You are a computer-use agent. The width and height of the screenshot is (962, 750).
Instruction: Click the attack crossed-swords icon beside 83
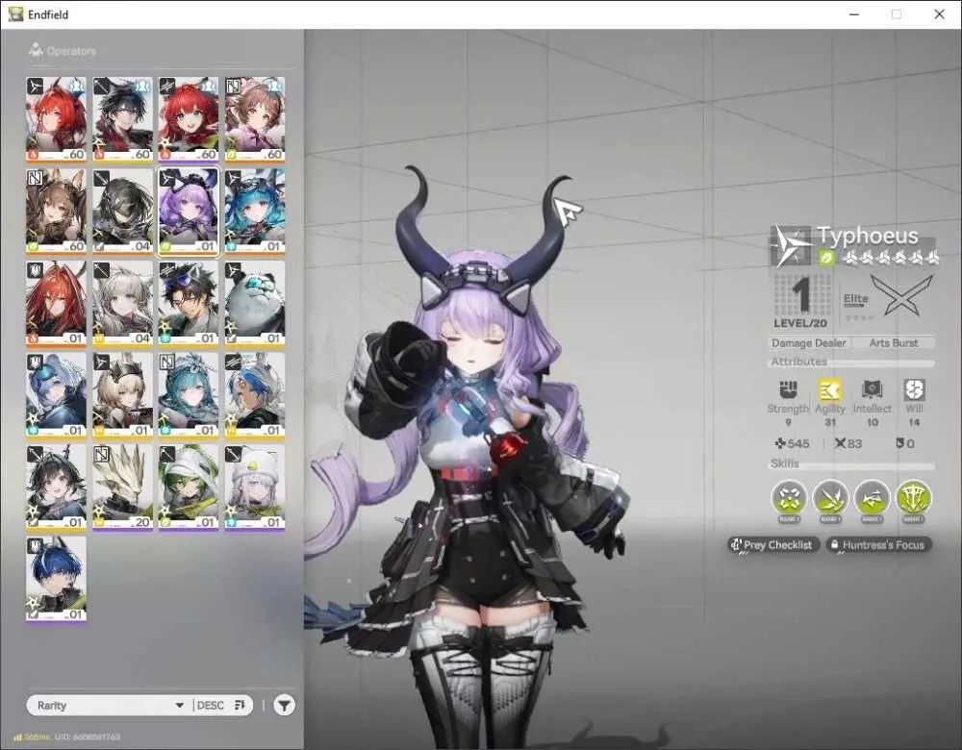[x=840, y=442]
